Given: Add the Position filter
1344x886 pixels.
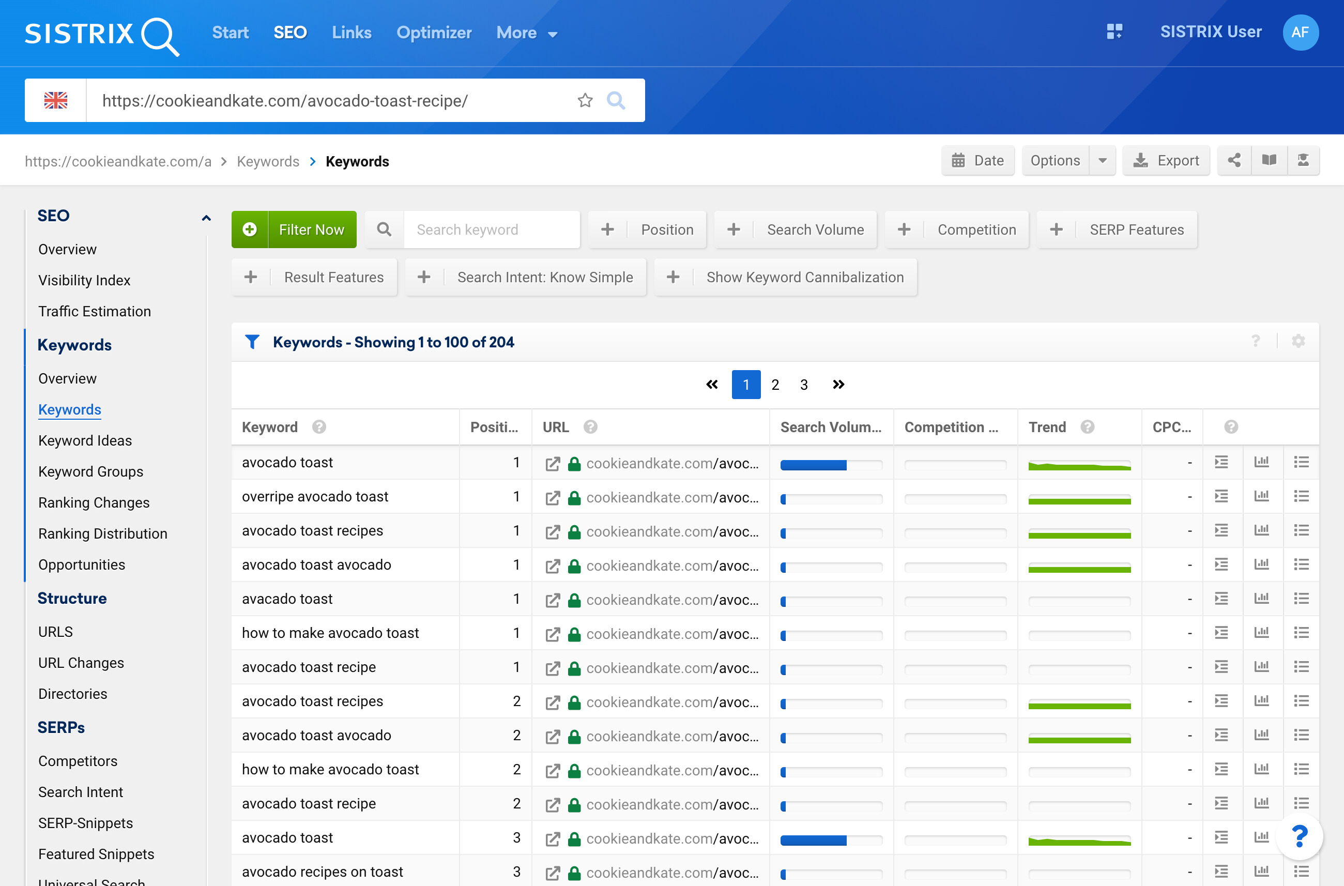Looking at the screenshot, I should pyautogui.click(x=647, y=230).
